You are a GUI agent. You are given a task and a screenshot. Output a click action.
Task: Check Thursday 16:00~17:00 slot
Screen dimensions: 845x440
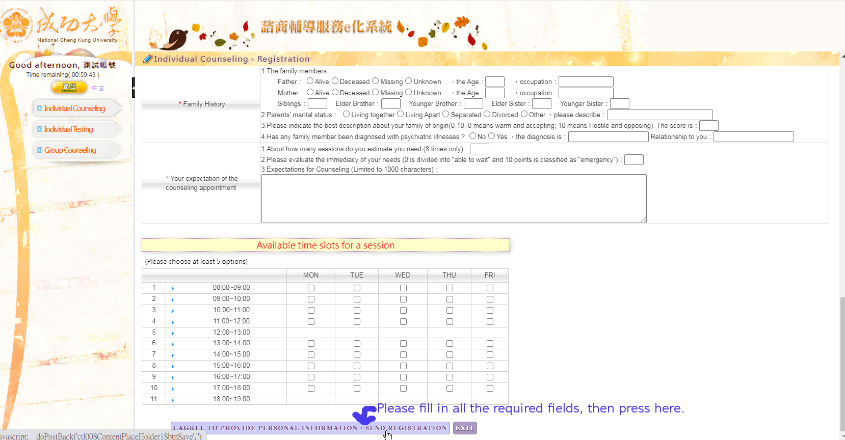(x=450, y=377)
